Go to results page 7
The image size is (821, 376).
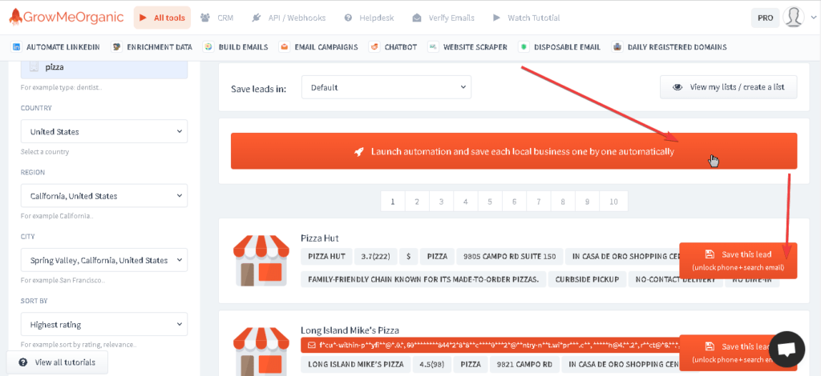[x=539, y=201]
